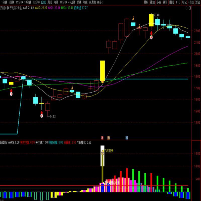
Task: Add stock via +自选 button
Action: pyautogui.click(x=191, y=2)
